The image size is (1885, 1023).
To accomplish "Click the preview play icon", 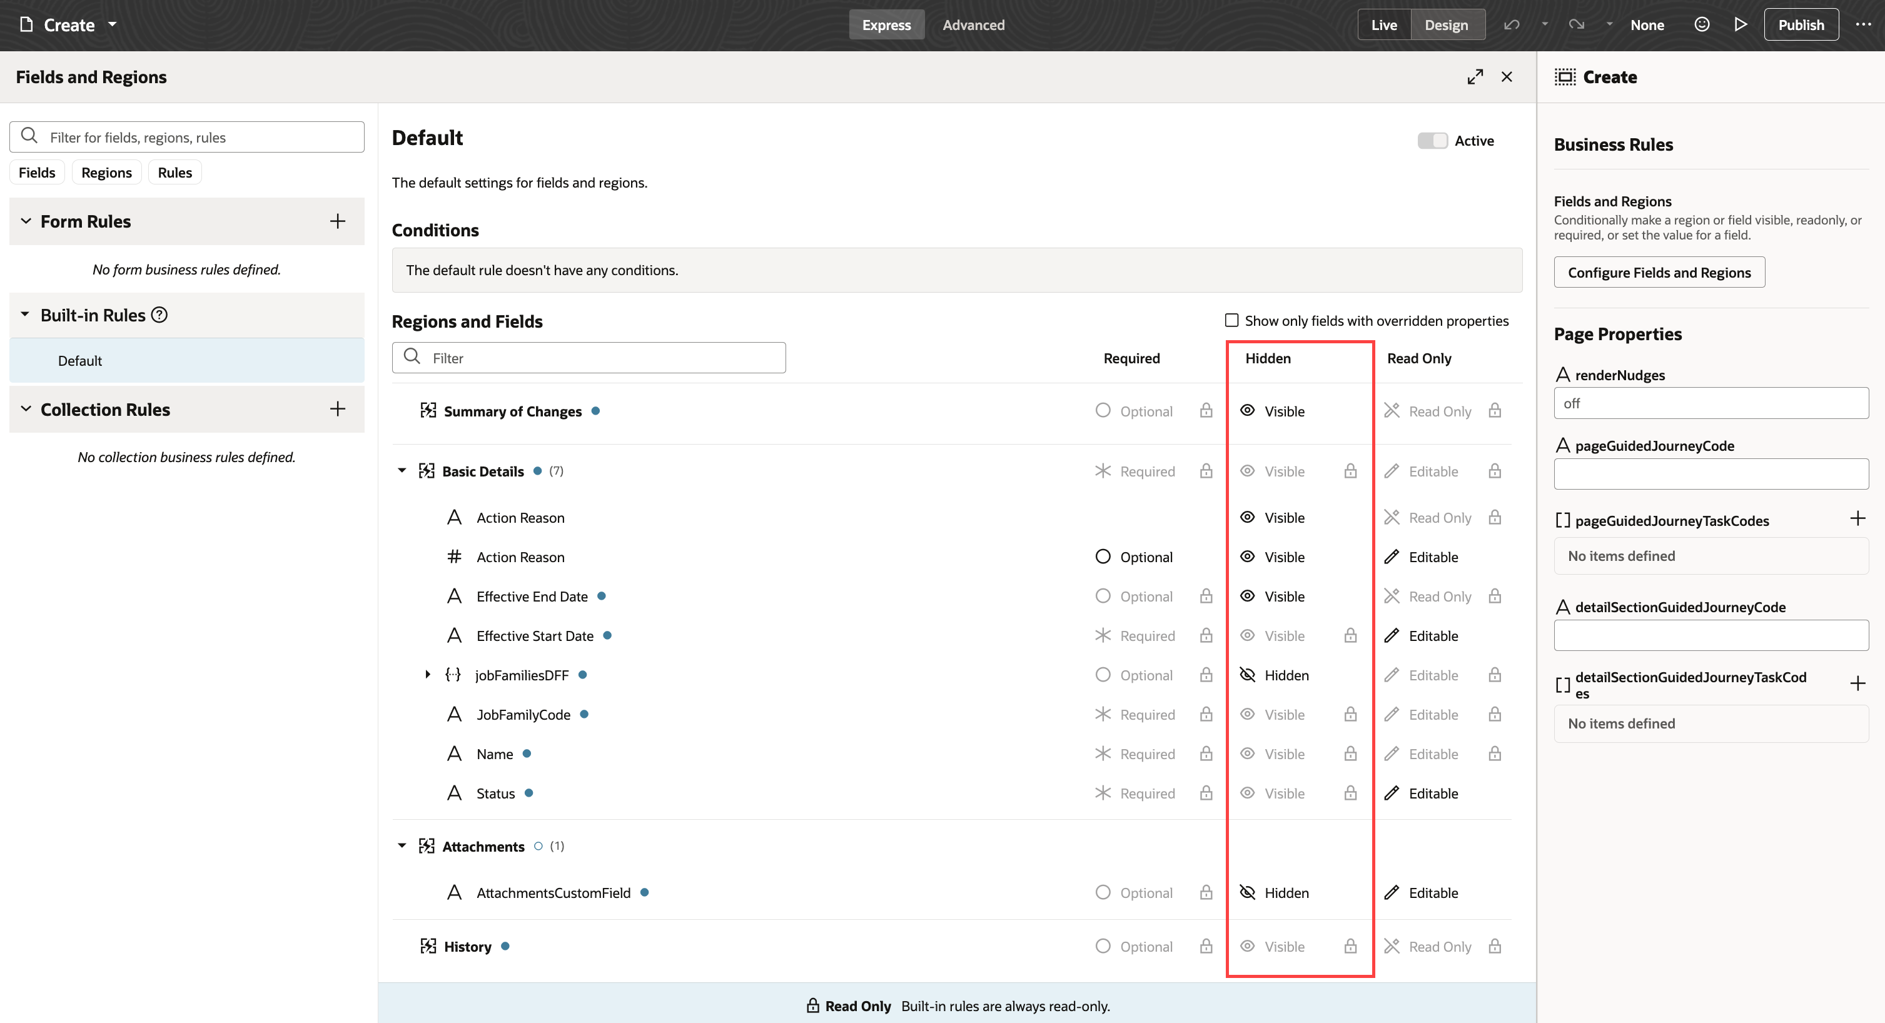I will click(1741, 25).
